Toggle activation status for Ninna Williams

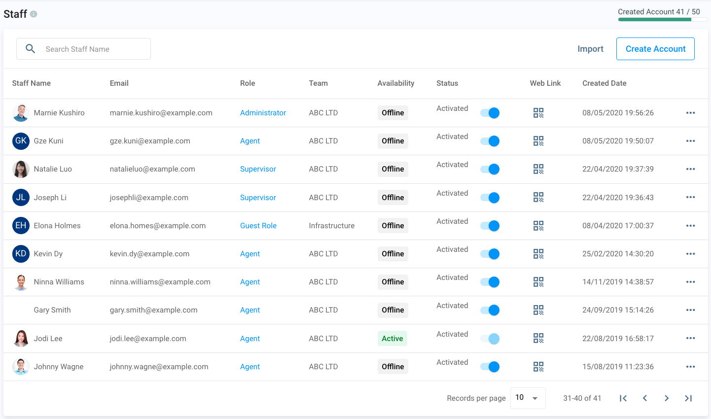490,282
